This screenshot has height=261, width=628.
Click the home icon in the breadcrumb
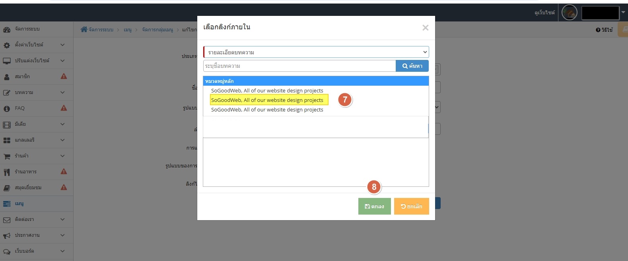84,29
